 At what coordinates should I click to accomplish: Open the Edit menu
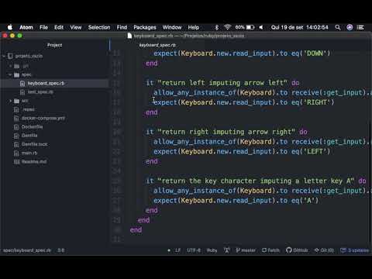click(x=59, y=27)
